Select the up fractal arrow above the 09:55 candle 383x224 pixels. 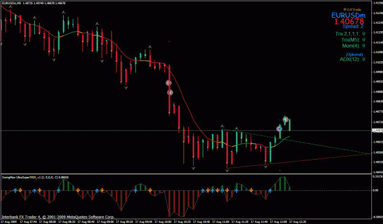pos(150,47)
